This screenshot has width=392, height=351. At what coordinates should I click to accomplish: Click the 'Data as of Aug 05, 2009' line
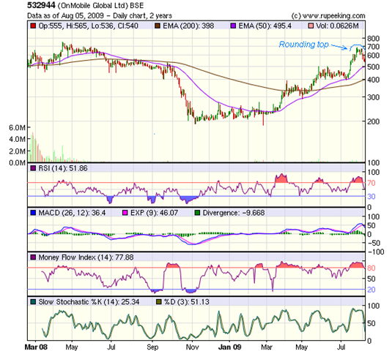coord(100,15)
